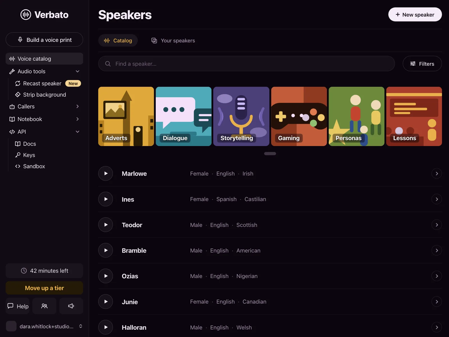449x337 pixels.
Task: Open Junie details chevron
Action: point(437,302)
